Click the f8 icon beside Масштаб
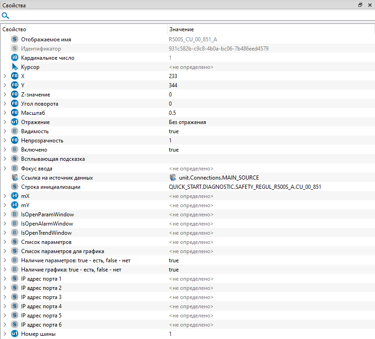This screenshot has width=375, height=339. 15,113
